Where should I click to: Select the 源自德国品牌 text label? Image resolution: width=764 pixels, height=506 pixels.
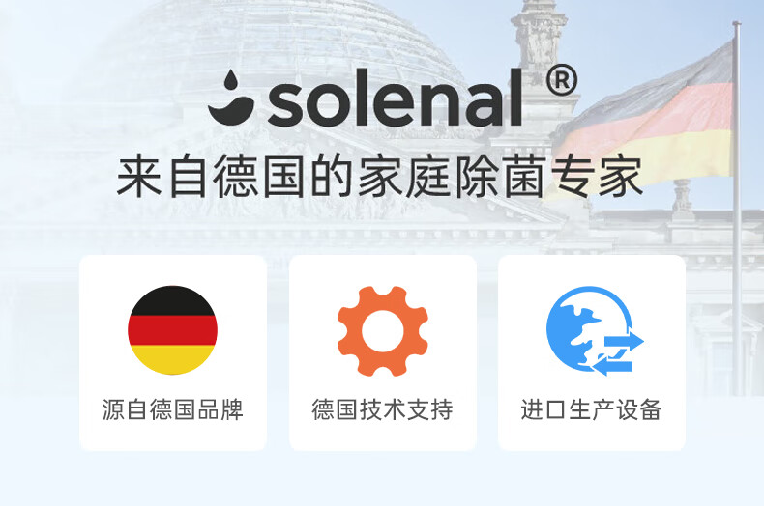pyautogui.click(x=172, y=409)
